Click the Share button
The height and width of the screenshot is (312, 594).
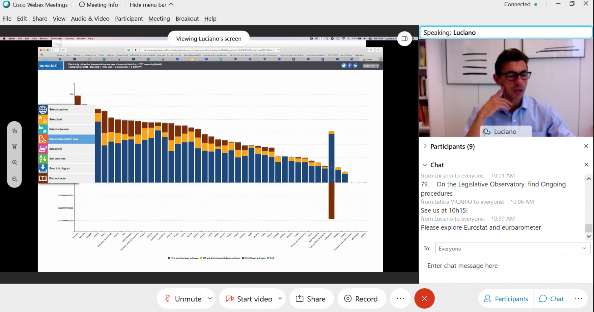311,299
